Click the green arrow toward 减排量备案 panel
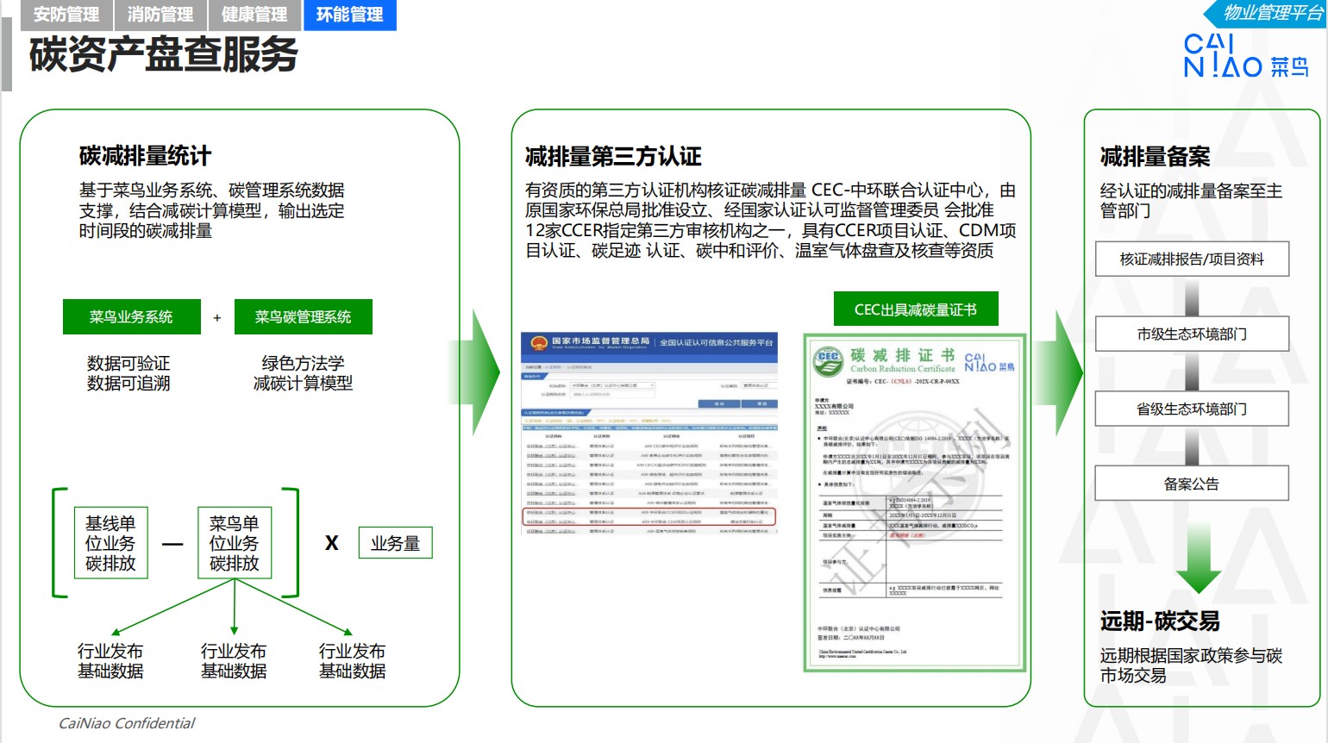Image resolution: width=1328 pixels, height=743 pixels. (1060, 372)
